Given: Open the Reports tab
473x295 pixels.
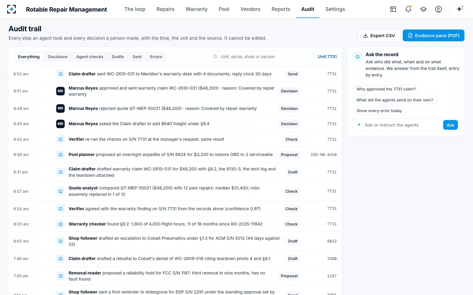Looking at the screenshot, I should 281,9.
